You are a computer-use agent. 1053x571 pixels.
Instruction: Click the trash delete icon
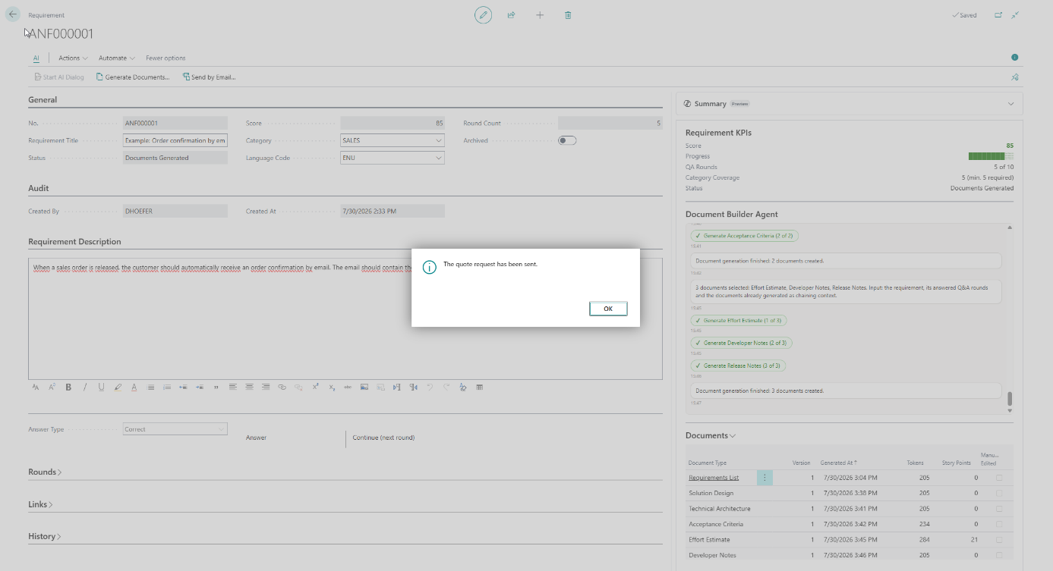coord(568,15)
